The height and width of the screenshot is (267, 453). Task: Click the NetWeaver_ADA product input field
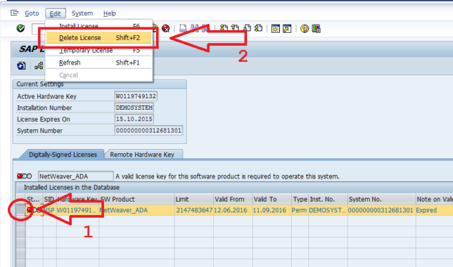tap(76, 176)
